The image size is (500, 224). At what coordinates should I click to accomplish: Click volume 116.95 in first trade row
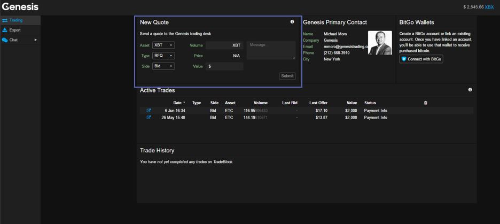256,111
